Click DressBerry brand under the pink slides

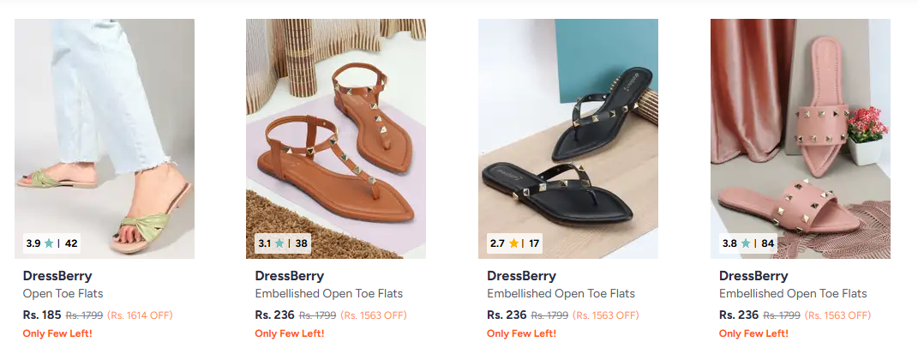pos(753,276)
